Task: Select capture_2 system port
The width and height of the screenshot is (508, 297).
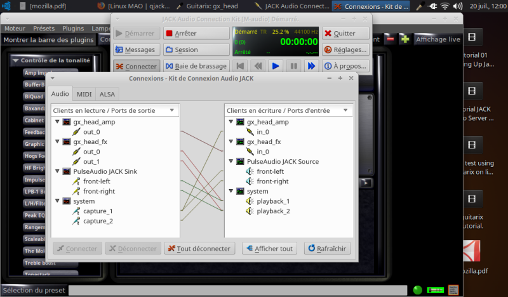Action: (98, 221)
